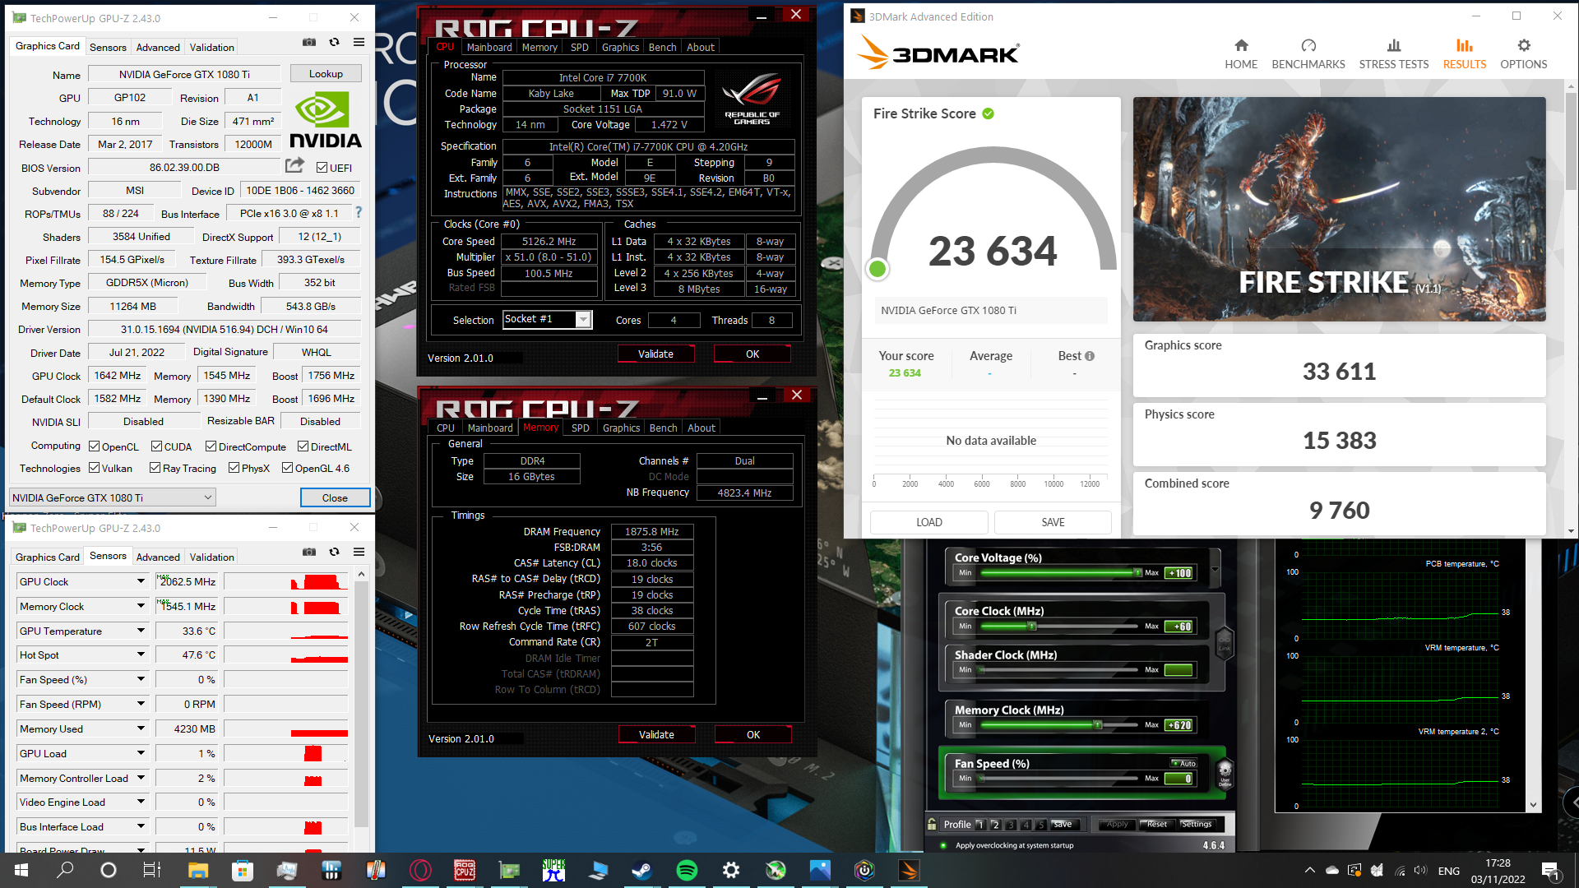Viewport: 1579px width, 888px height.
Task: Click Close button in GPU-Z
Action: click(x=335, y=497)
